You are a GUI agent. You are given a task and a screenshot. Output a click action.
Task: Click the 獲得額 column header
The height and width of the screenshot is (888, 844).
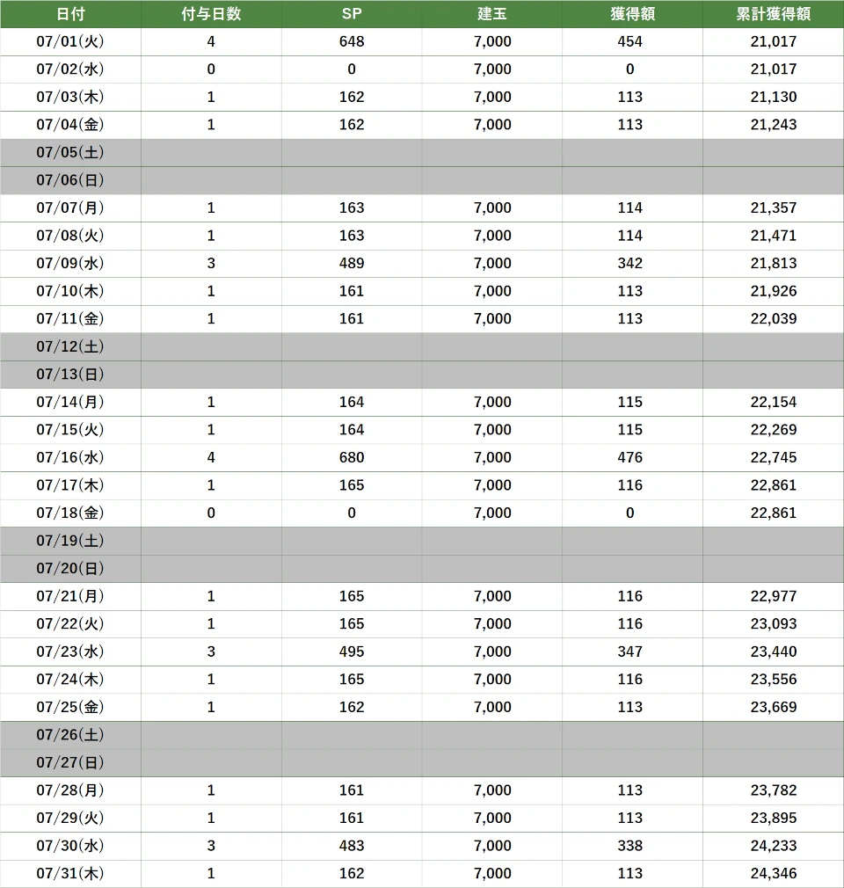pos(632,13)
